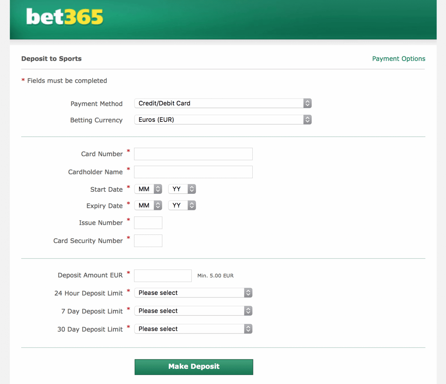The image size is (446, 384).
Task: Select Start Date year dropdown
Action: coord(182,189)
